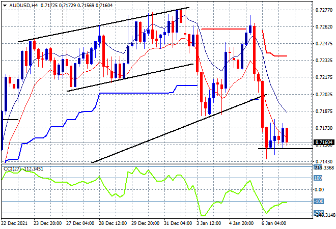
Task: Click the 29 Dec 20:00 time label
Action: (145, 223)
